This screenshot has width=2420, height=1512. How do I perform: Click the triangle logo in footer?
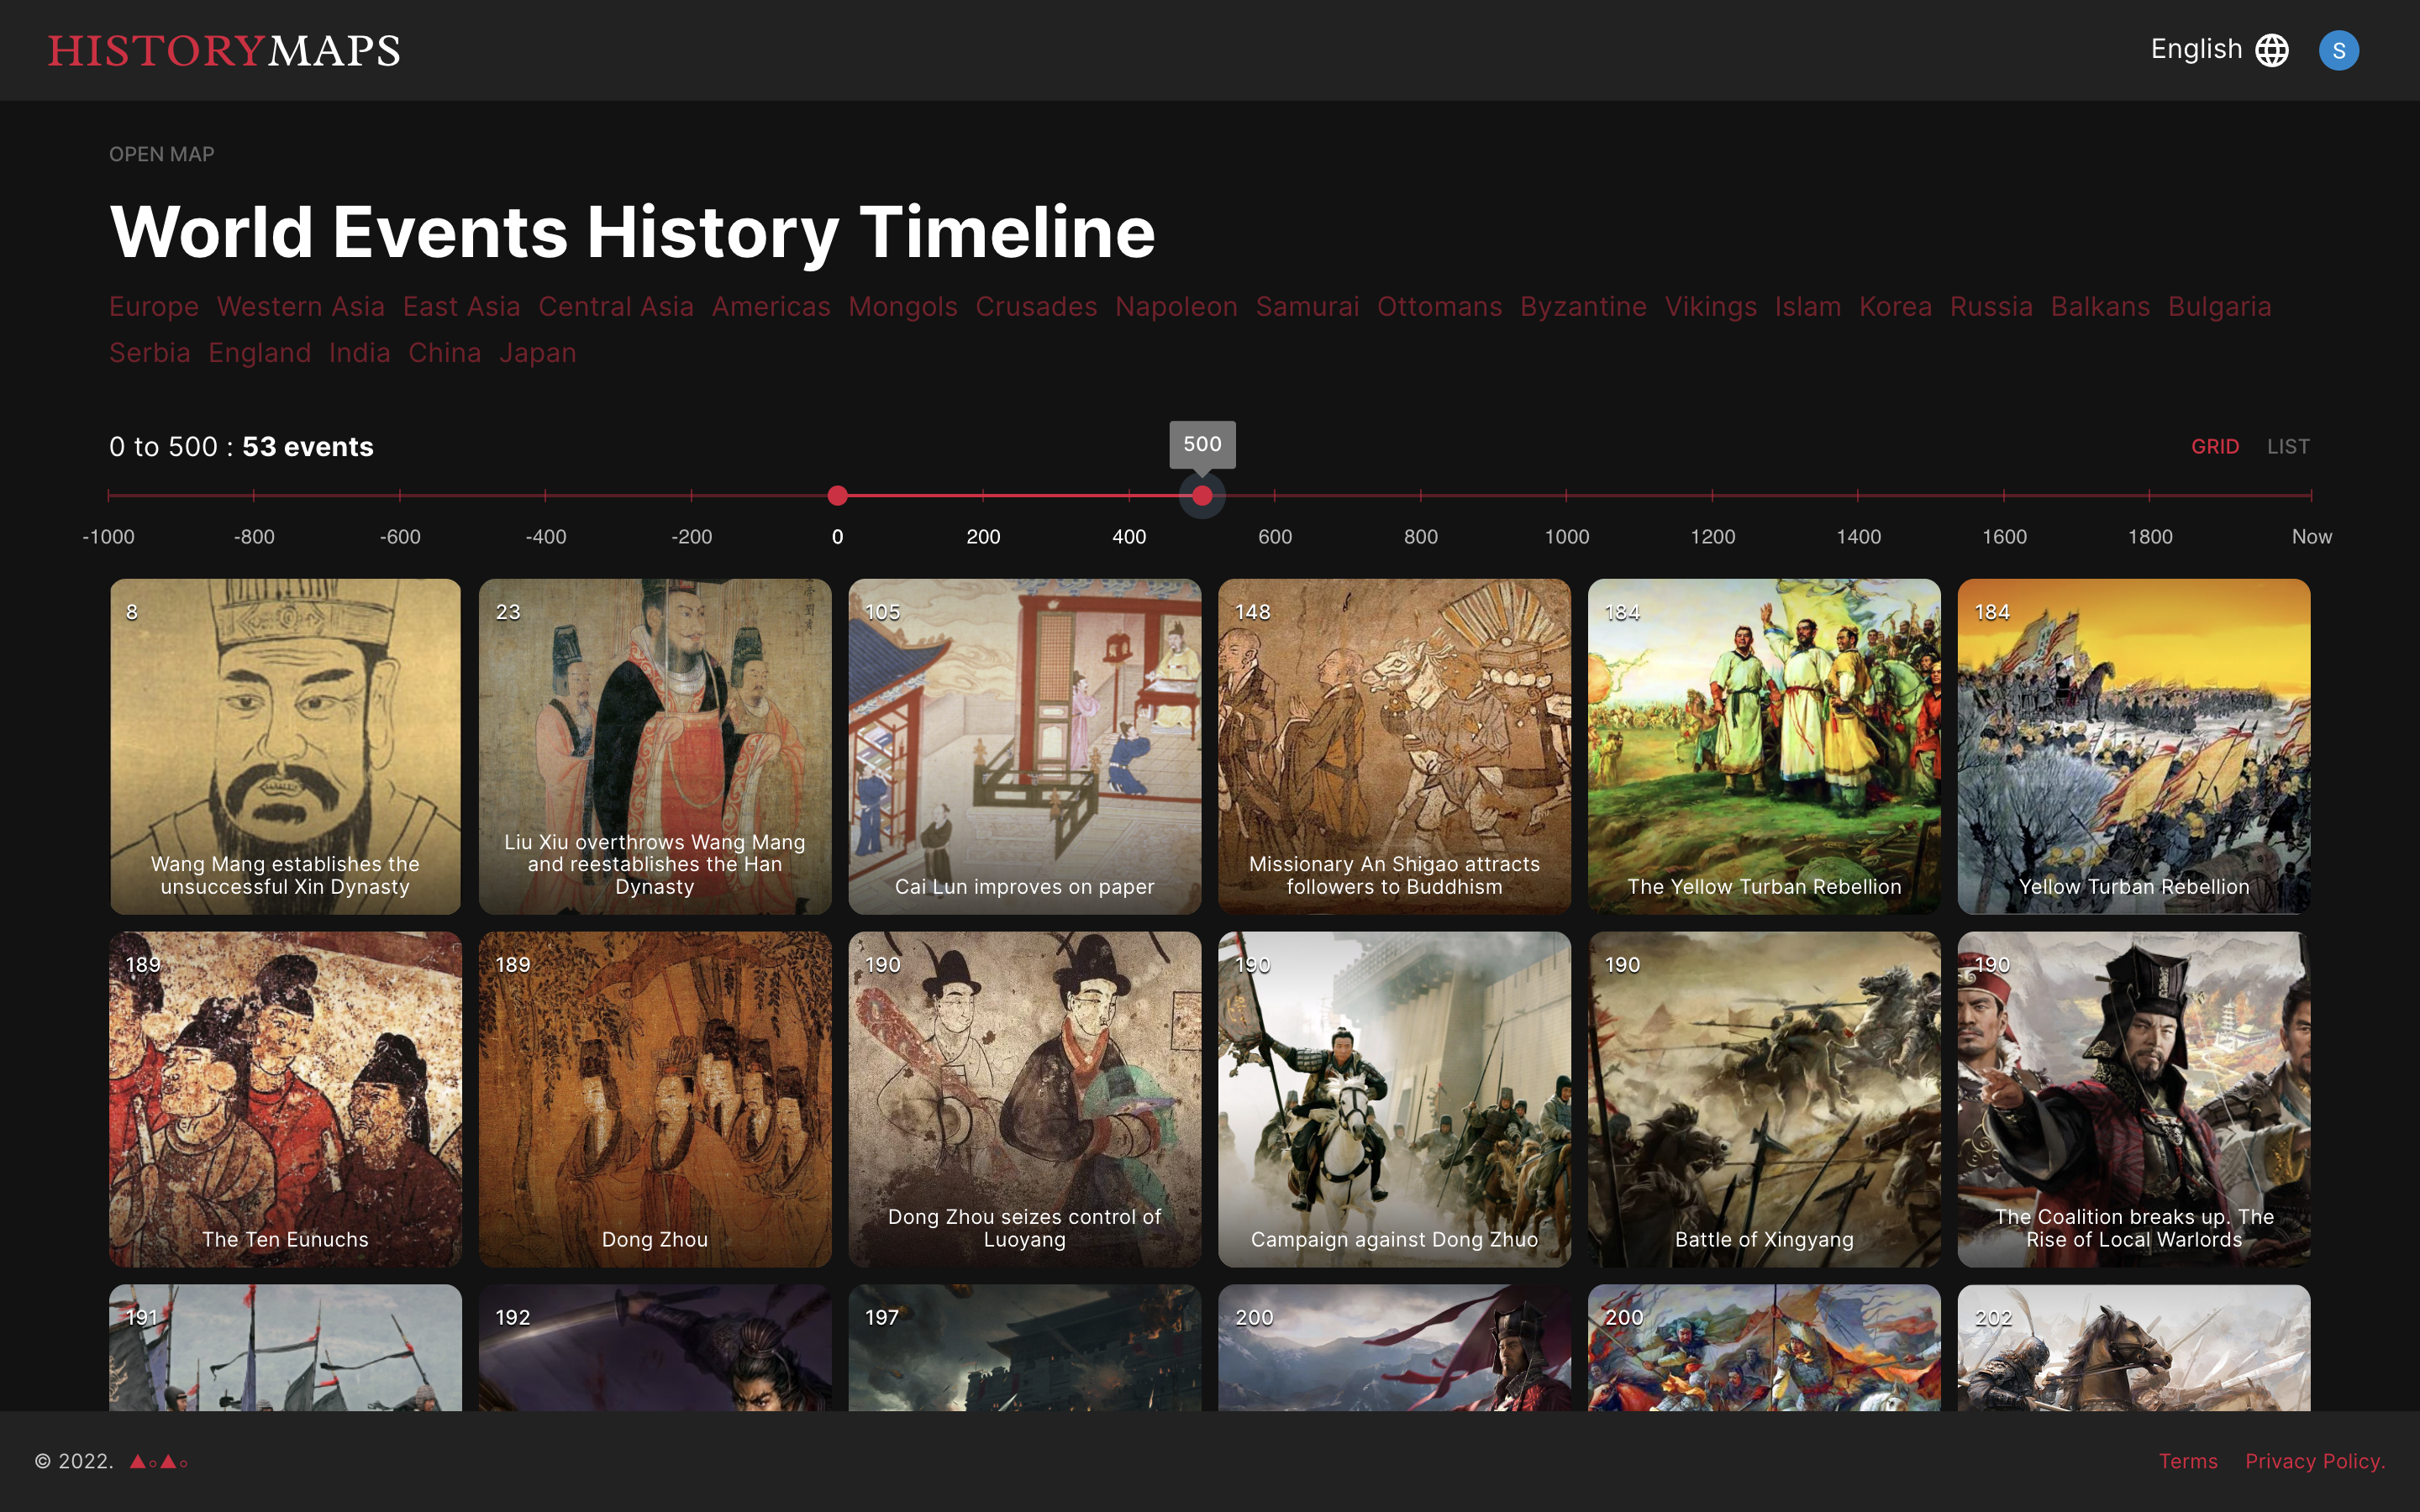tap(158, 1461)
